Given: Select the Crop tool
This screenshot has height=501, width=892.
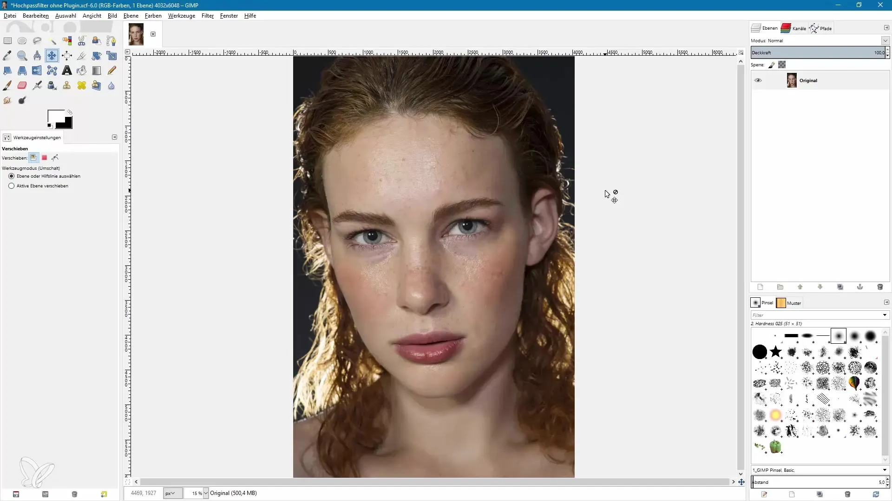Looking at the screenshot, I should click(82, 56).
